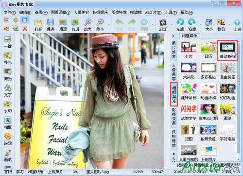The height and width of the screenshot is (176, 243).
Task: Open 大小 resize tool
Action: 209,25
